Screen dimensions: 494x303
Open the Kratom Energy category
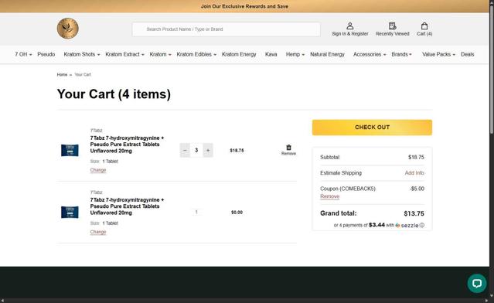pos(239,54)
